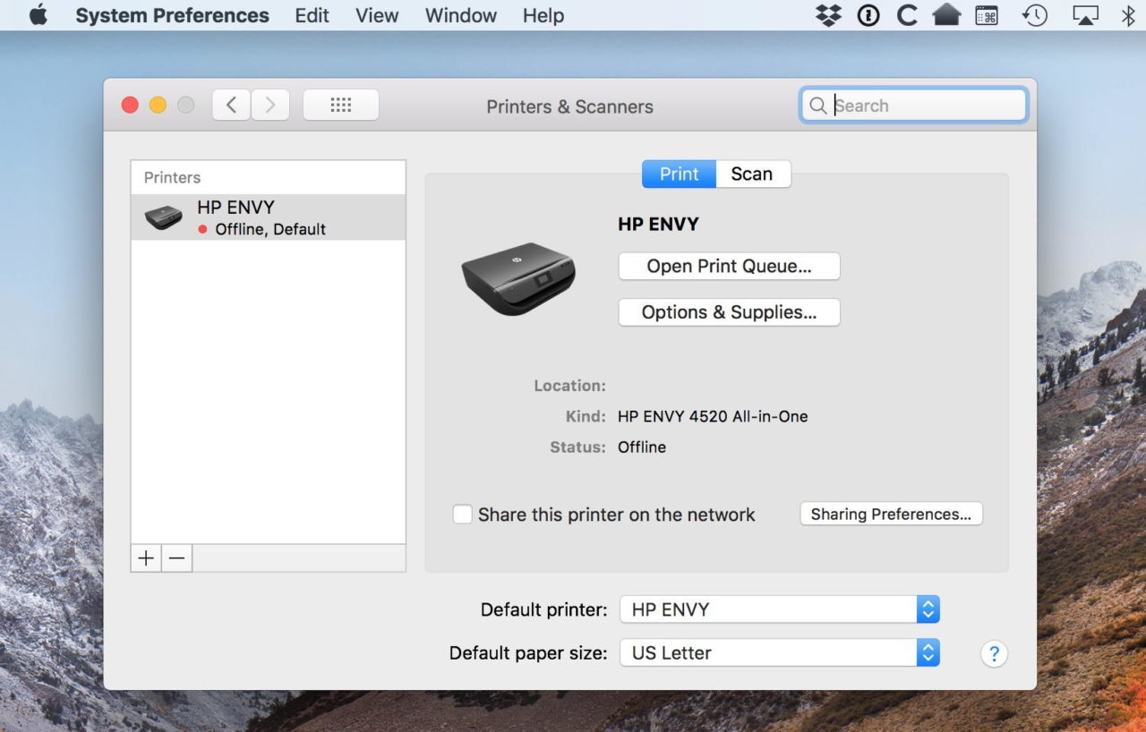Enable Share this printer on the network
This screenshot has height=732, width=1146.
coord(462,515)
